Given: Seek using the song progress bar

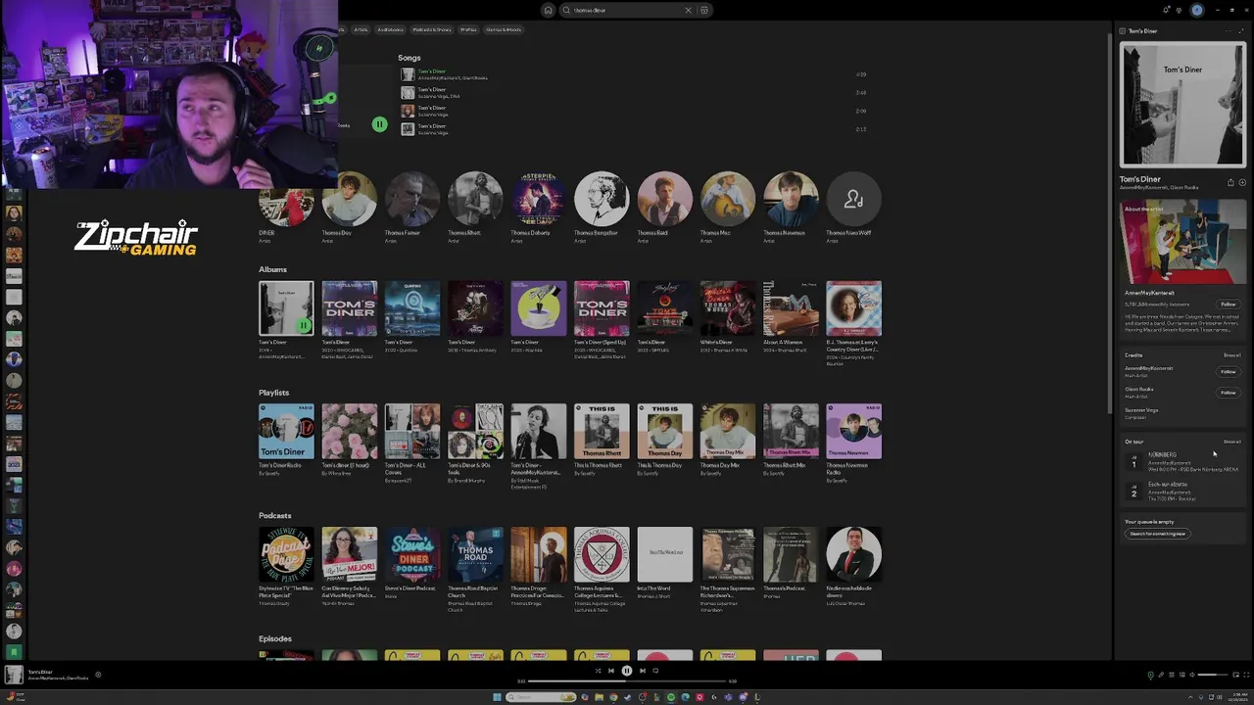Looking at the screenshot, I should click(627, 681).
